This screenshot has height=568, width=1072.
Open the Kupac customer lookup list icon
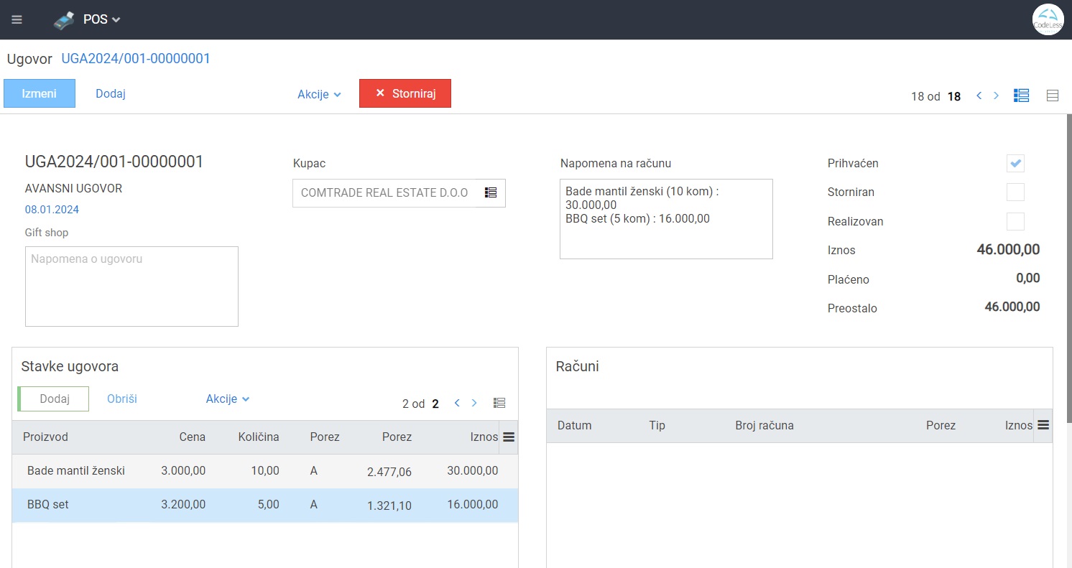pyautogui.click(x=491, y=193)
